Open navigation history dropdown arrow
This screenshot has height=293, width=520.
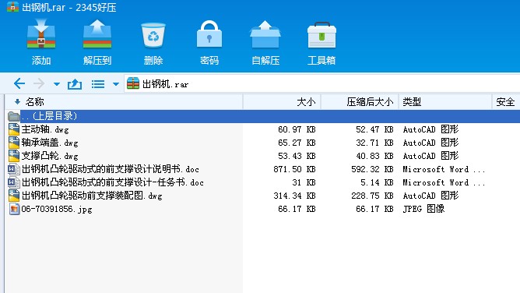(57, 84)
